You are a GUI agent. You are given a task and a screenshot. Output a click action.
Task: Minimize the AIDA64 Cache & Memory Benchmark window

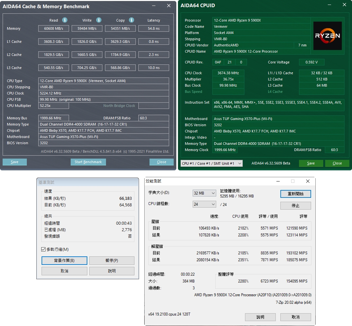(154, 6)
